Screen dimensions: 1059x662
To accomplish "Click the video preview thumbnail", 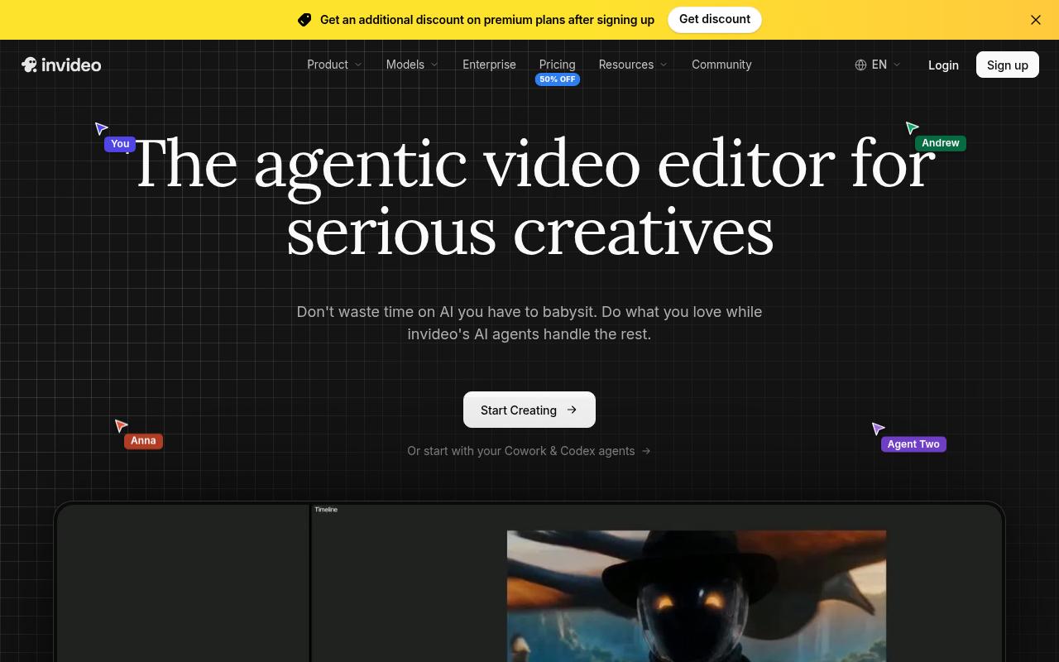I will [697, 596].
